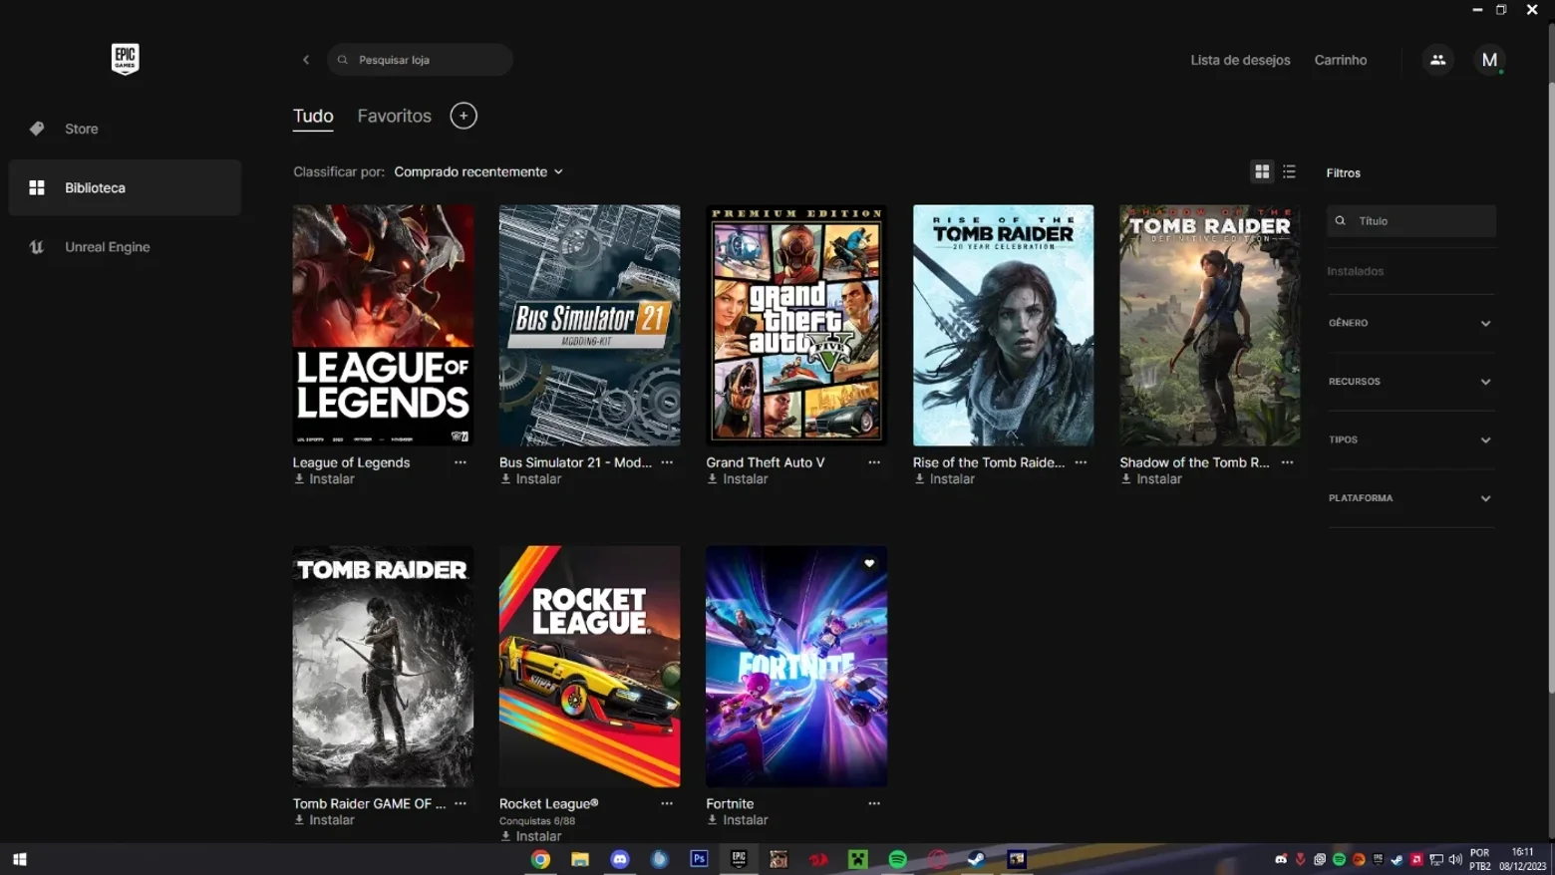1555x875 pixels.
Task: Open League of Legends options menu
Action: click(461, 462)
